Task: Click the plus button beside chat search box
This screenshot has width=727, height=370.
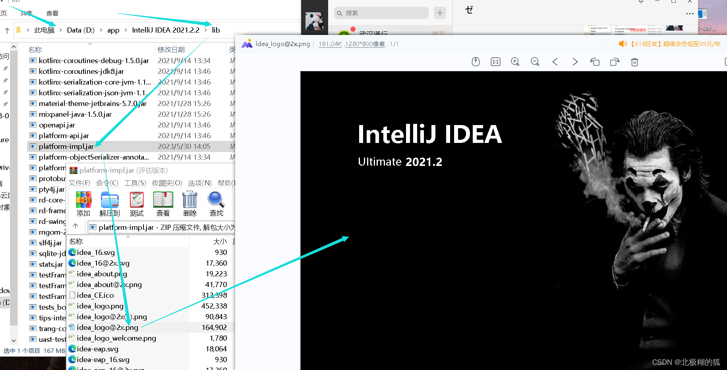Action: [440, 13]
